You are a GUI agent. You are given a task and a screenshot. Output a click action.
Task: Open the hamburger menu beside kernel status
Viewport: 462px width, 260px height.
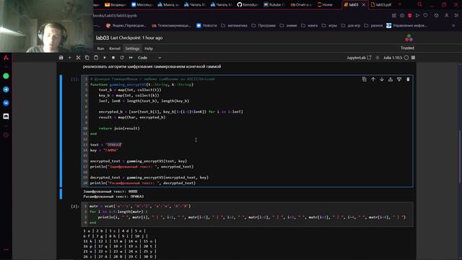point(413,58)
